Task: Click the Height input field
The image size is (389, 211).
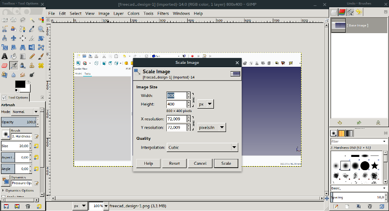Action: [177, 104]
